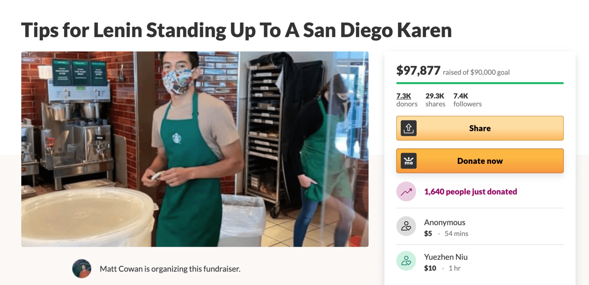
Task: Click '1,640 people just donated' text
Action: coord(470,192)
